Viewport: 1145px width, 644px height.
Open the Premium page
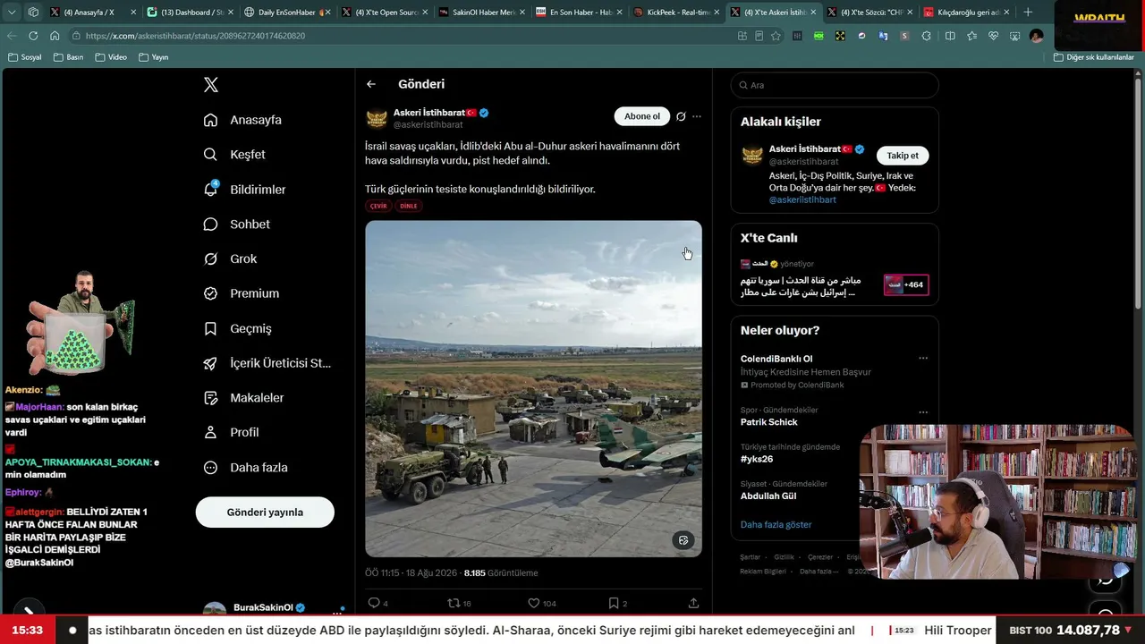point(241,293)
